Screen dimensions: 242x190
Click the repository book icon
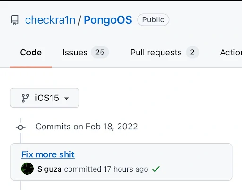15,20
